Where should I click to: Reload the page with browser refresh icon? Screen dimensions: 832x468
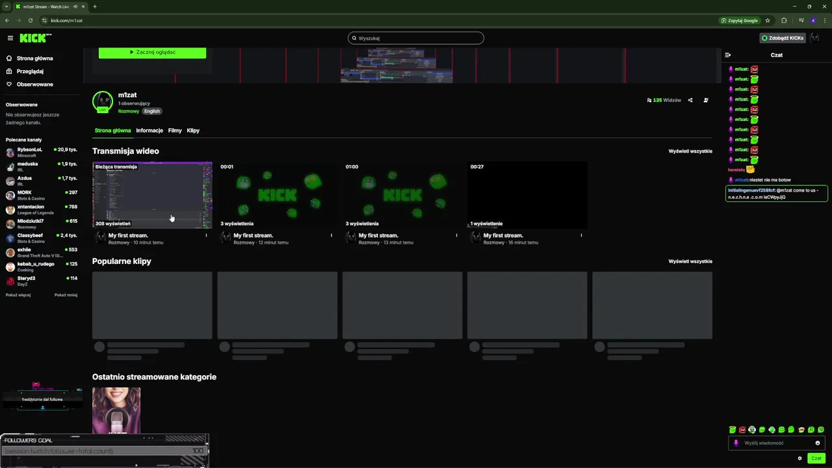tap(30, 20)
